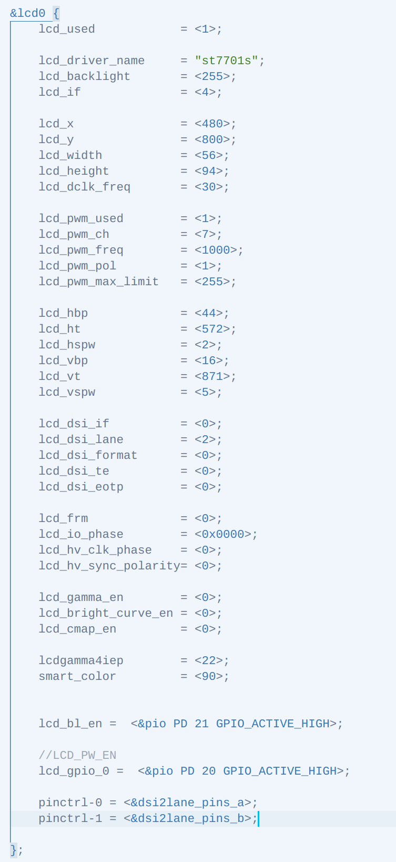Click the lcd_ht value 572
The height and width of the screenshot is (862, 396).
pyautogui.click(x=212, y=329)
